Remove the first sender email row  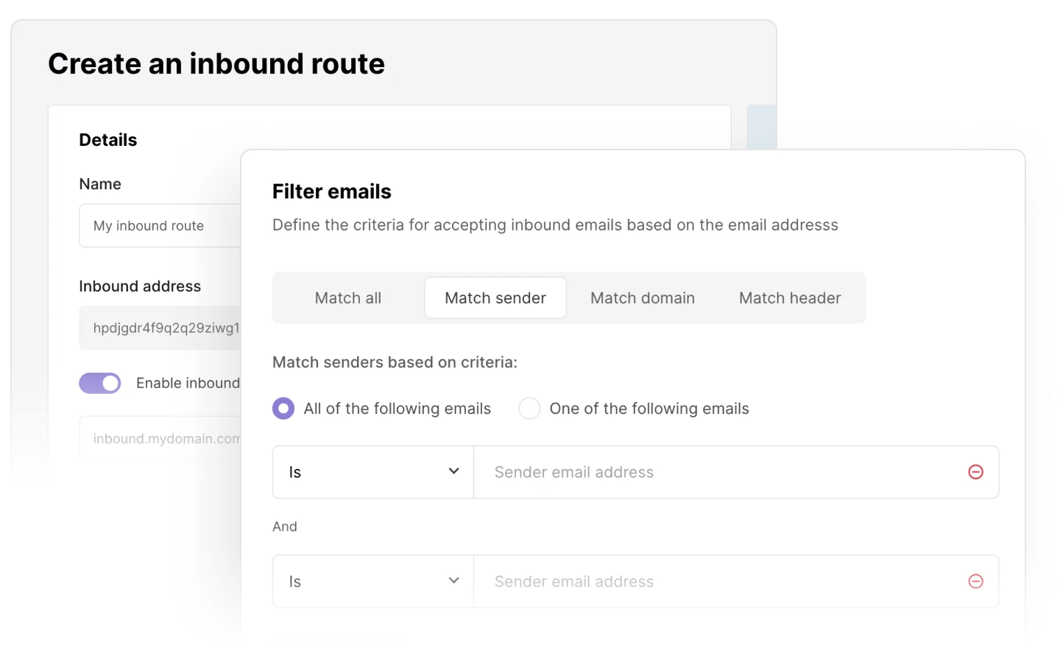click(x=975, y=472)
